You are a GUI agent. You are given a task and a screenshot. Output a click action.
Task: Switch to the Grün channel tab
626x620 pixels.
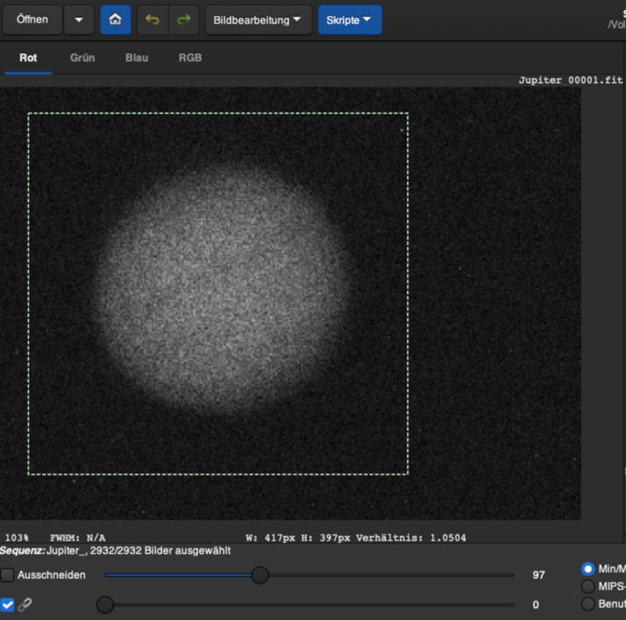[x=82, y=58]
